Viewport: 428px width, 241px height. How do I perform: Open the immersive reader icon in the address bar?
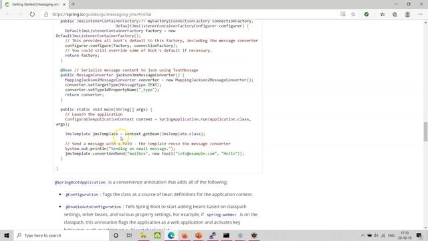point(343,14)
